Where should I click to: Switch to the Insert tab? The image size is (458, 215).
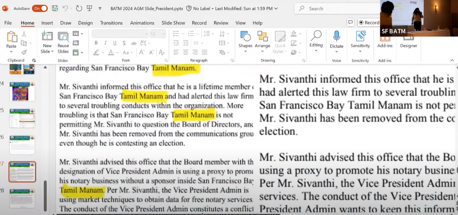click(47, 23)
